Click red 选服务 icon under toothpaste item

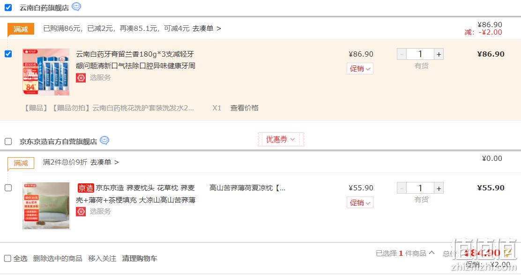coord(81,78)
